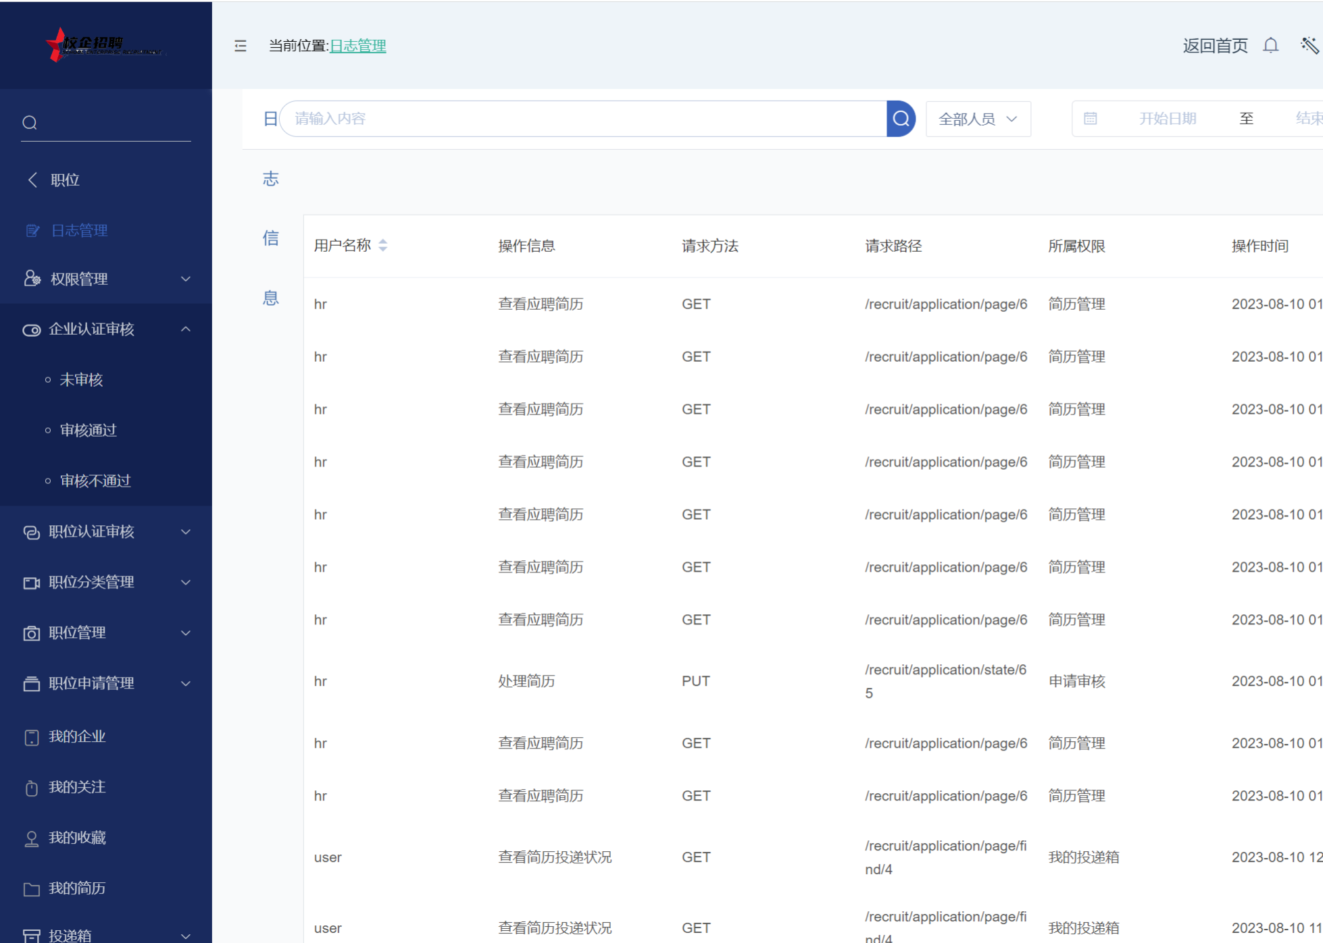The height and width of the screenshot is (943, 1323).
Task: Open 我的企业 in the sidebar
Action: click(x=77, y=736)
